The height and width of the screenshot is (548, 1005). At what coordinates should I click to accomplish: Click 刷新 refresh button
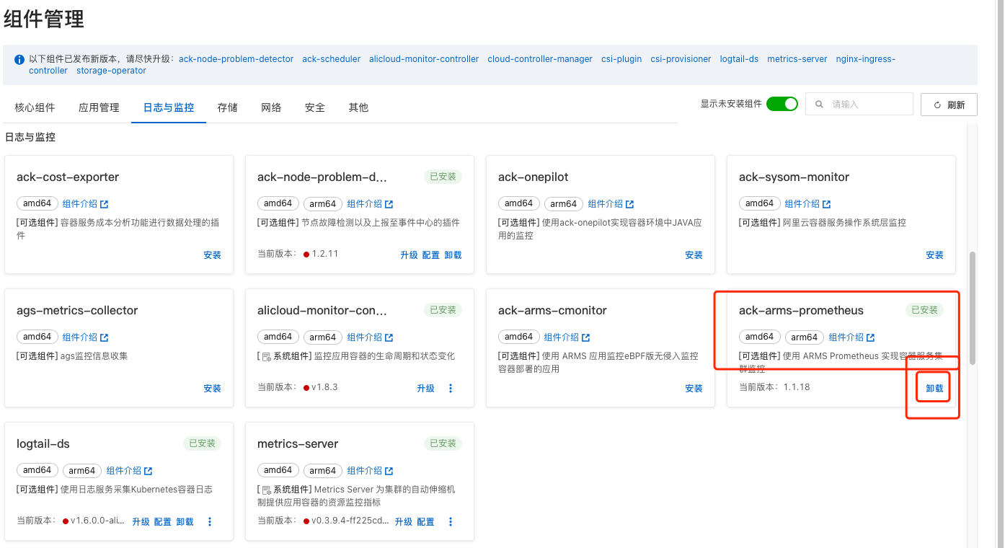point(949,105)
